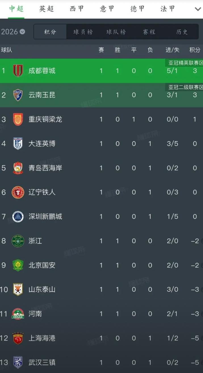Expand the league list chevron

[x=198, y=9]
